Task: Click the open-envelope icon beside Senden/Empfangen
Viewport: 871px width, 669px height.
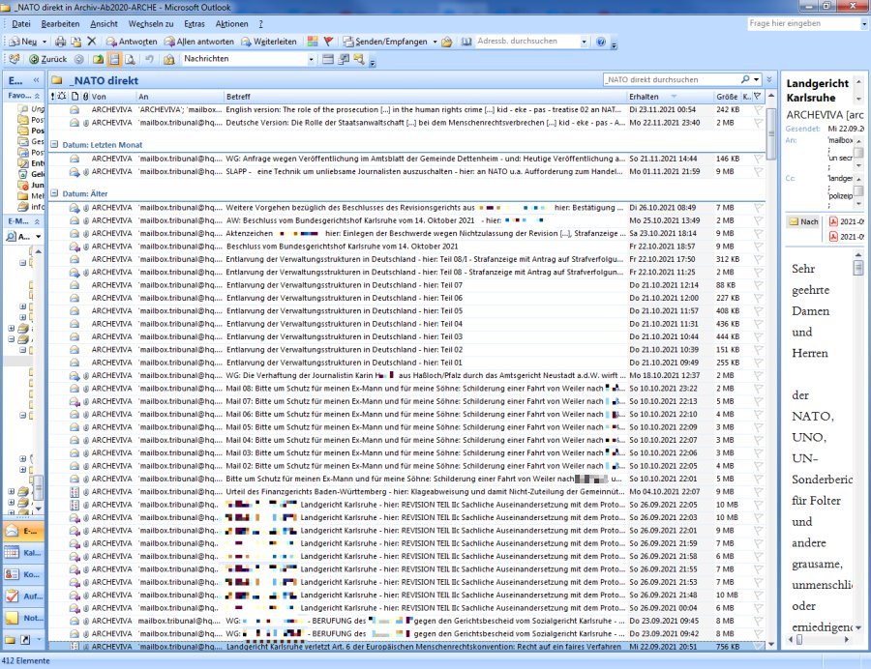Action: click(x=446, y=42)
